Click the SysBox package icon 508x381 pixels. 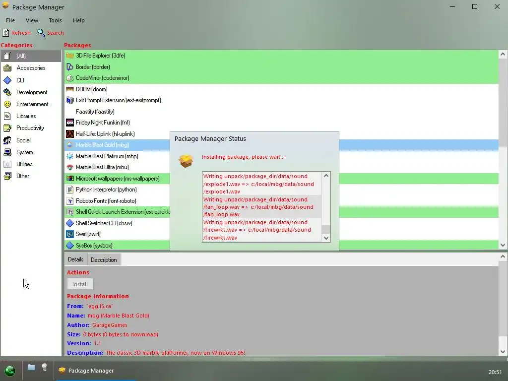coord(70,245)
